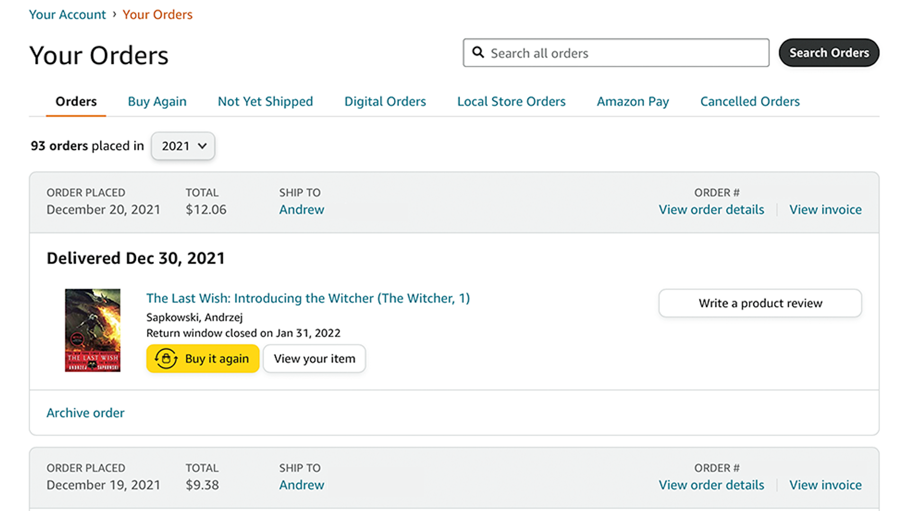Navigate to Your Account breadcrumb

click(67, 15)
